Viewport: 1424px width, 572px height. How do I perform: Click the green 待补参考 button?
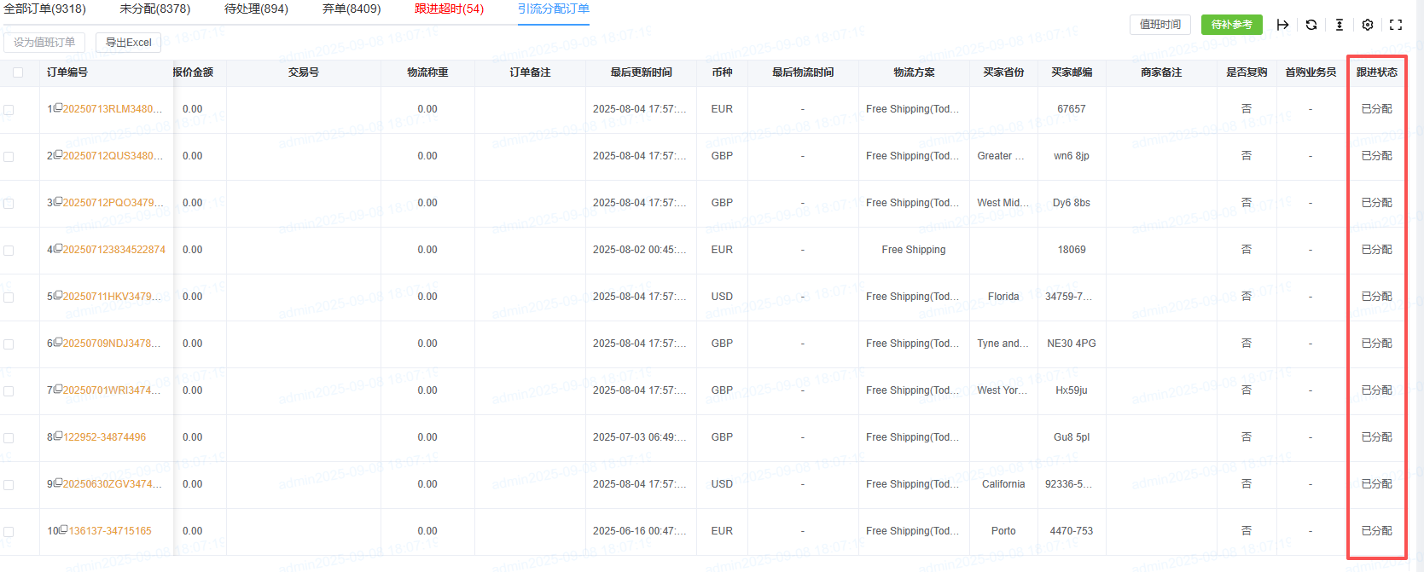(x=1231, y=25)
